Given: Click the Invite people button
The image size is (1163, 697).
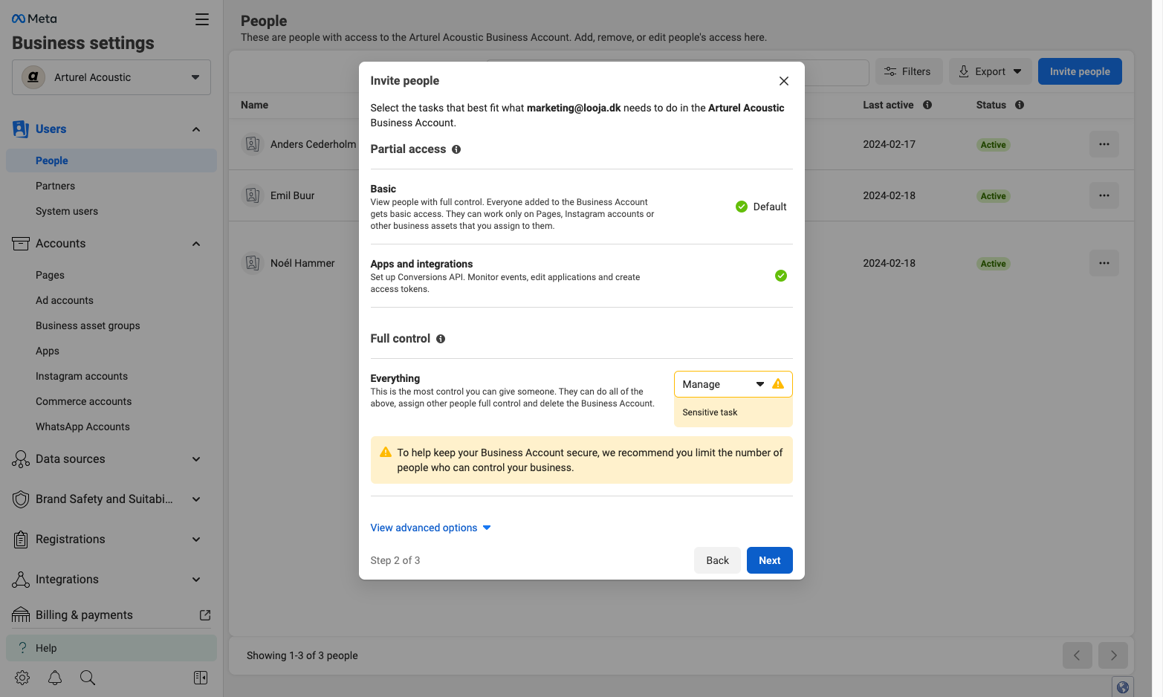Looking at the screenshot, I should coord(1080,71).
